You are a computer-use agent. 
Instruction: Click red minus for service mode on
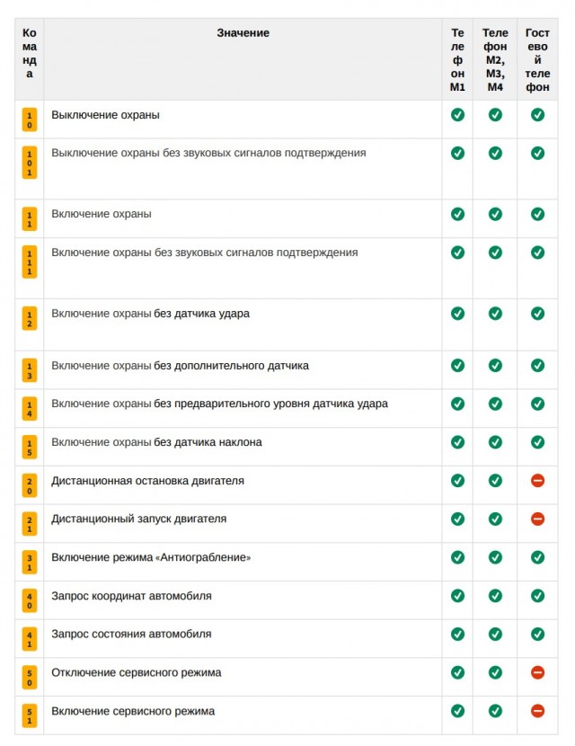tap(537, 711)
